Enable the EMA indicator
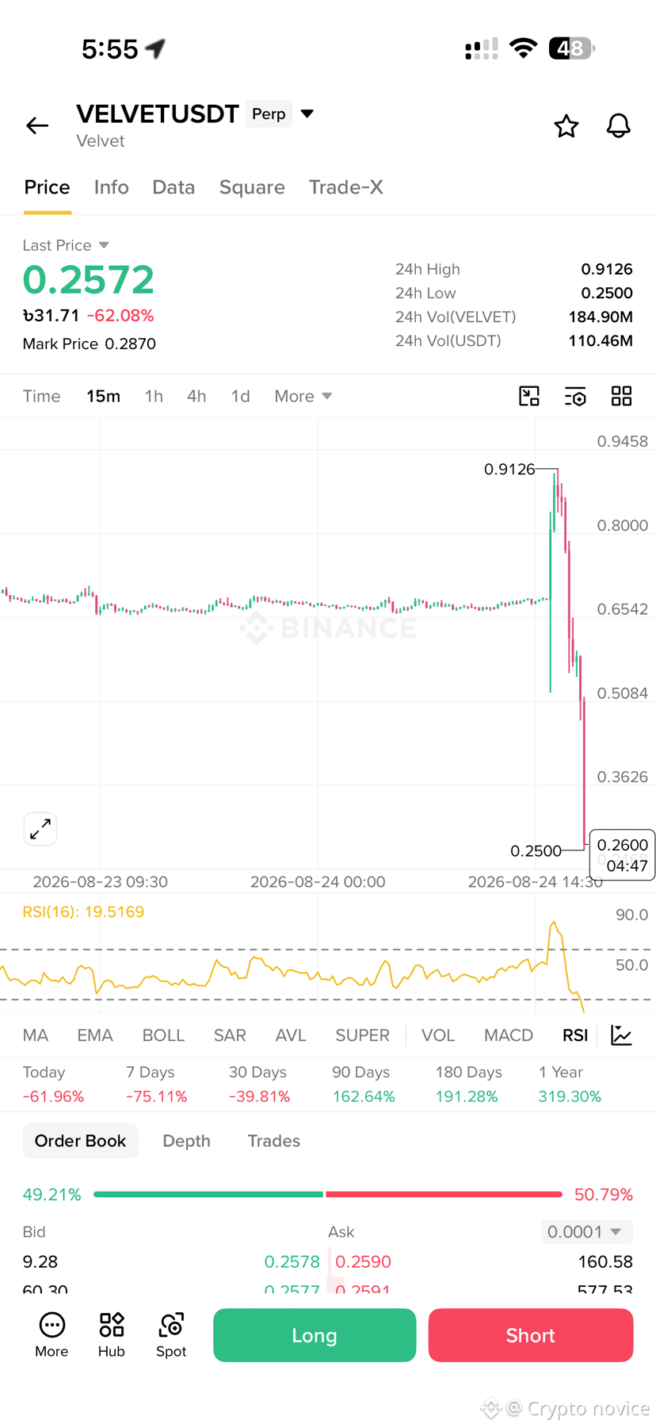656x1428 pixels. tap(95, 1035)
